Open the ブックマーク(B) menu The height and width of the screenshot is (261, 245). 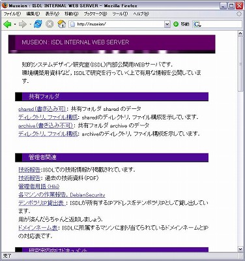pos(95,14)
